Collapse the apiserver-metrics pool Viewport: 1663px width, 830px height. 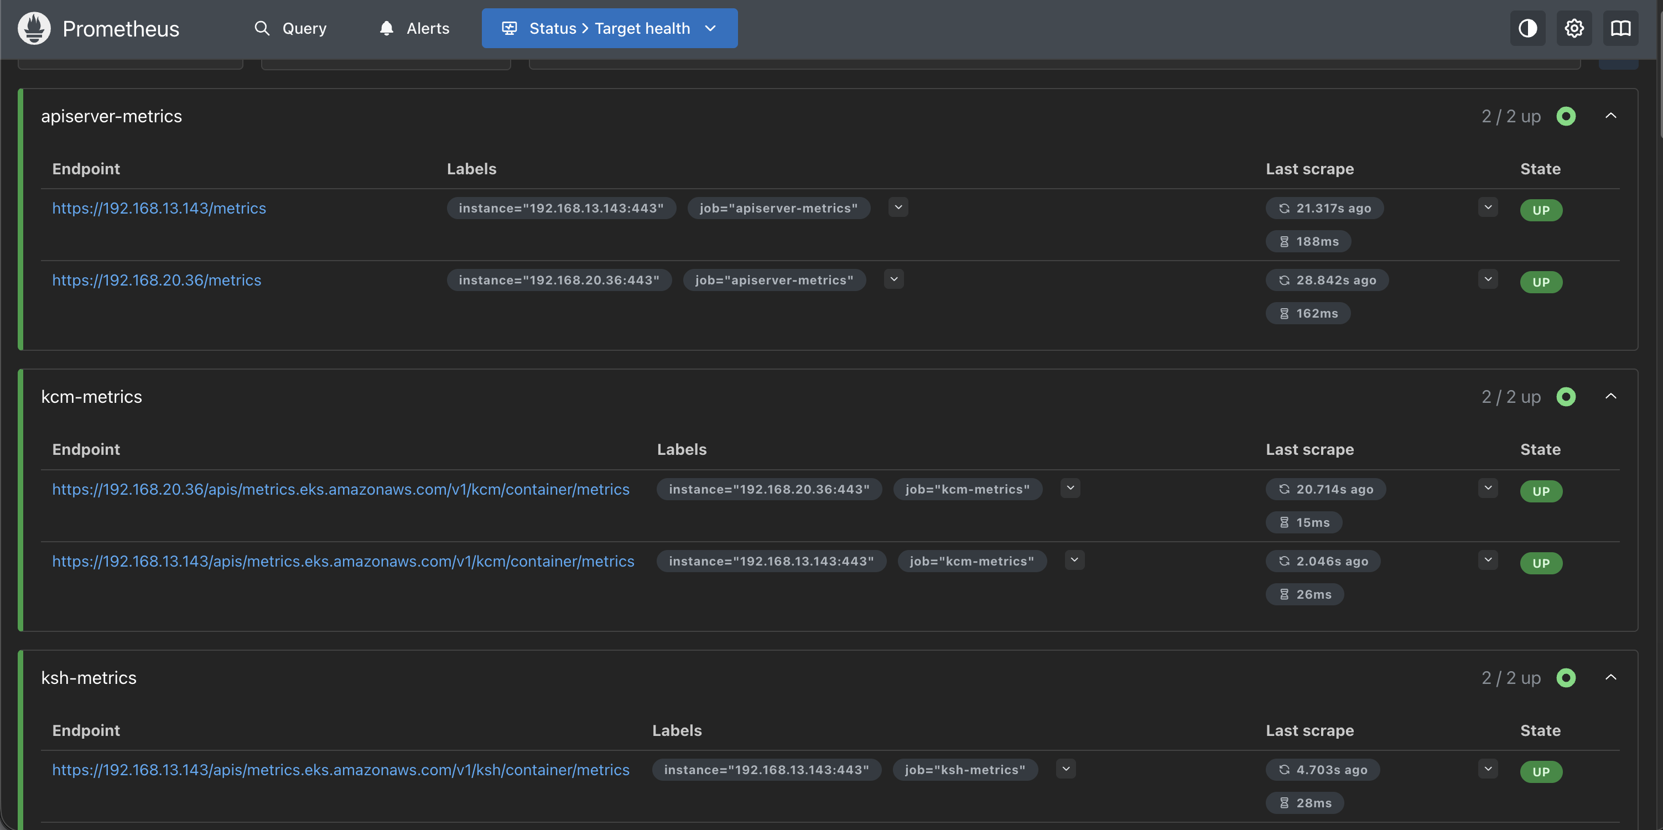tap(1610, 116)
